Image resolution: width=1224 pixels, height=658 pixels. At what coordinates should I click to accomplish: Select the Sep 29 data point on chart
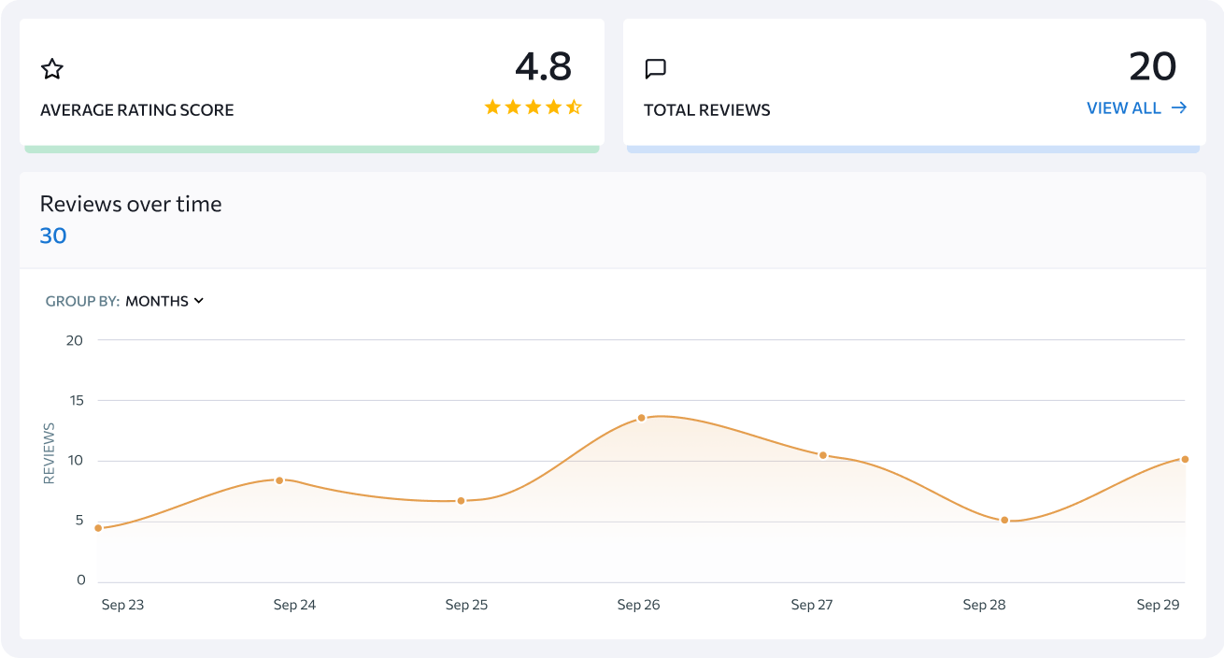click(1185, 459)
